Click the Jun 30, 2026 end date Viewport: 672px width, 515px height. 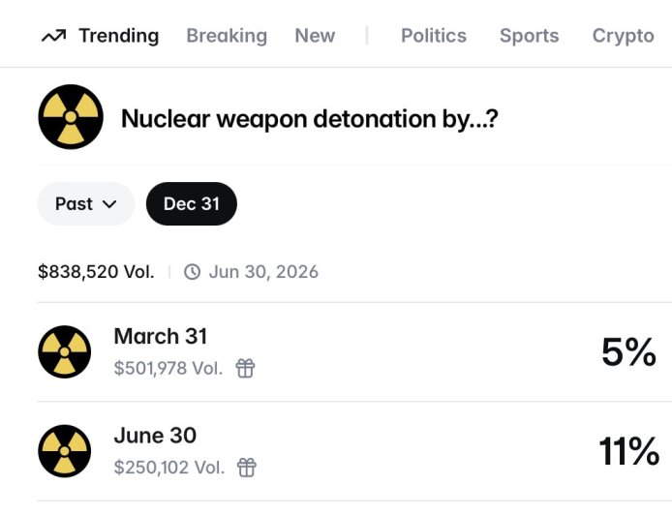point(263,272)
